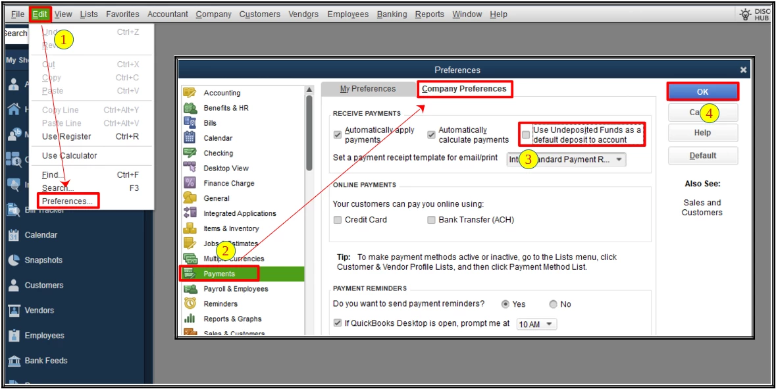Open Payroll & Employees icon
Screen dimensions: 776x389
pos(190,288)
